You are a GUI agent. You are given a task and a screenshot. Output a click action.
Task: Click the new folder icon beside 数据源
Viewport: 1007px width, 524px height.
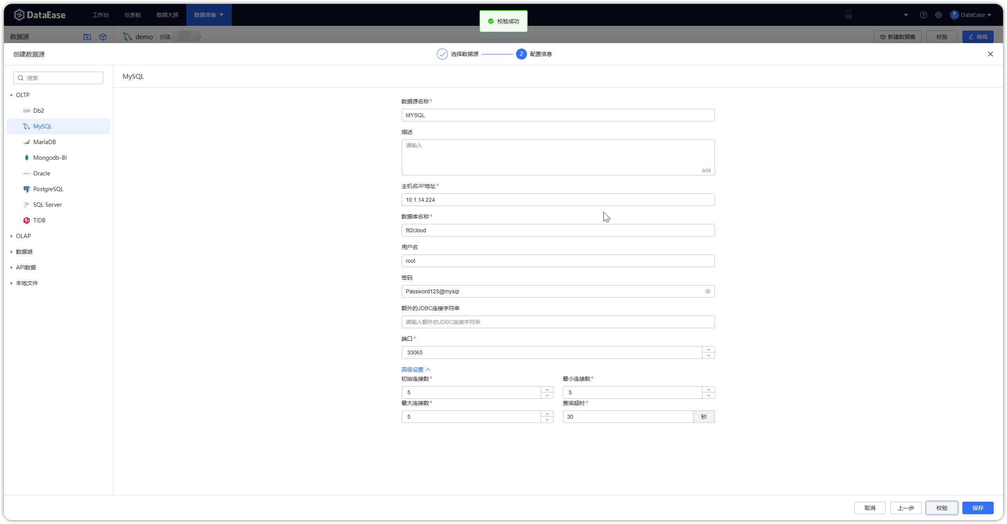pyautogui.click(x=87, y=37)
